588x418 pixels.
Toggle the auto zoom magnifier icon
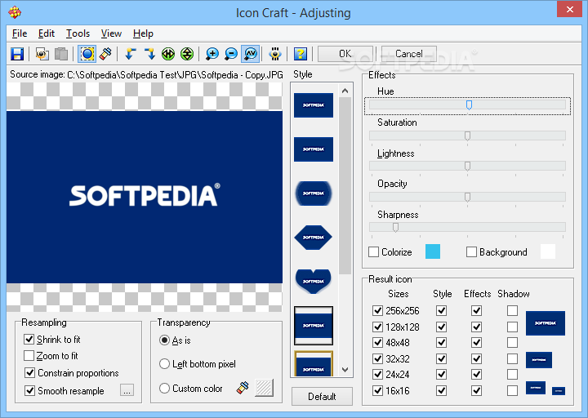(x=251, y=54)
